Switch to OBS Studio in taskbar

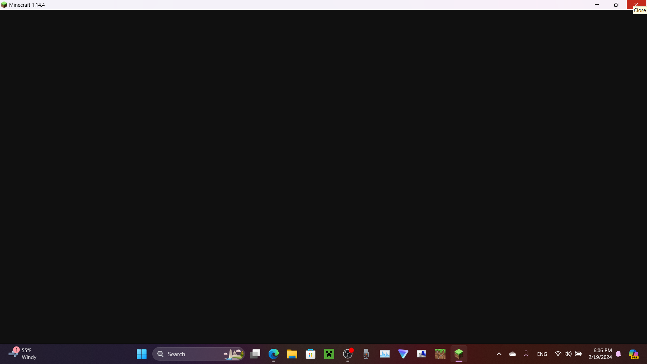(348, 354)
